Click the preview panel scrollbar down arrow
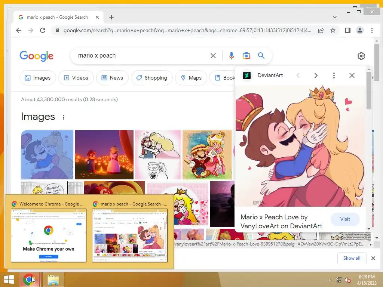383x287 pixels. pyautogui.click(x=369, y=229)
